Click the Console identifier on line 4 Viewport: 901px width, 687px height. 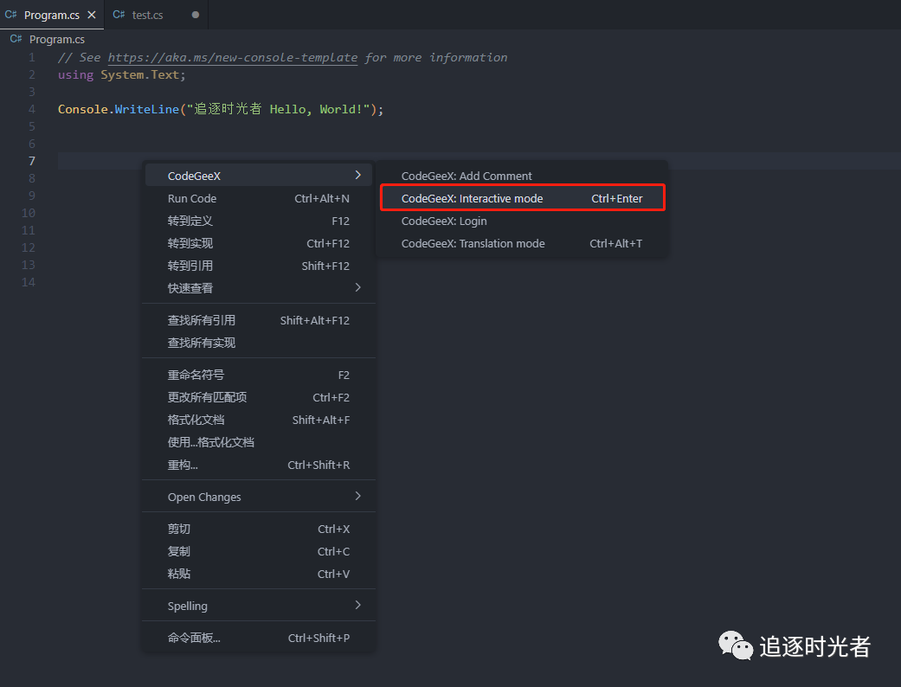tap(83, 109)
